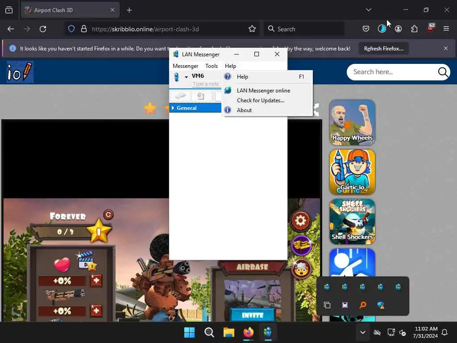This screenshot has width=457, height=343.
Task: Click the purple weapon shop round button in game
Action: (x=301, y=245)
